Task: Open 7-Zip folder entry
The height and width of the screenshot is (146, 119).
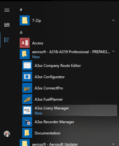Action: pos(68,20)
